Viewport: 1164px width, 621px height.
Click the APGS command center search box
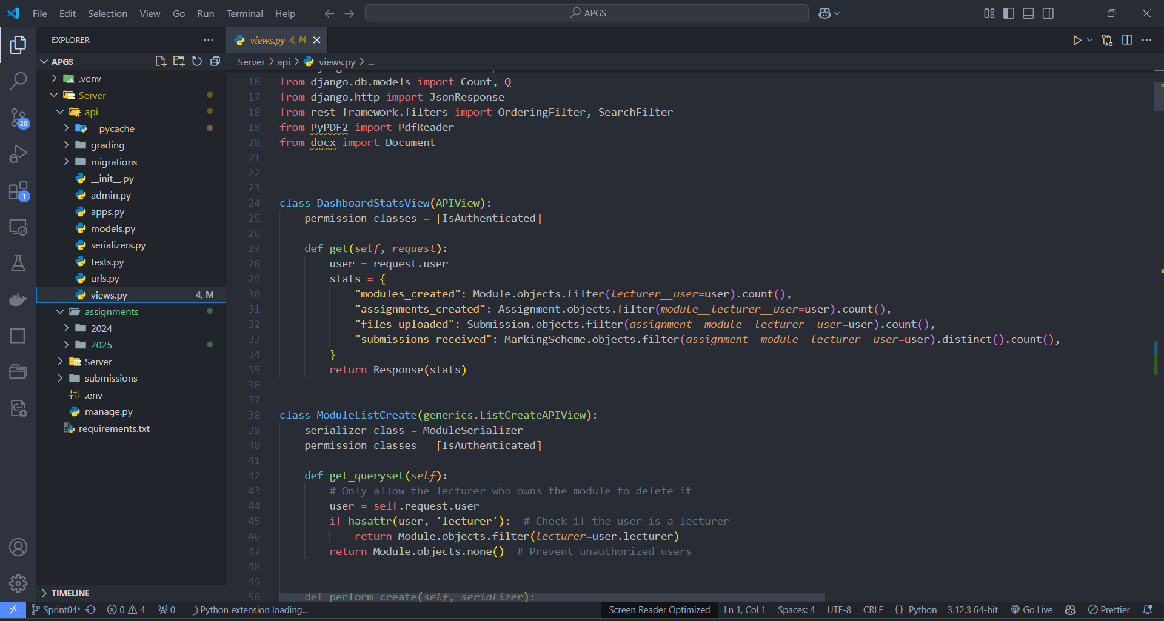(586, 13)
